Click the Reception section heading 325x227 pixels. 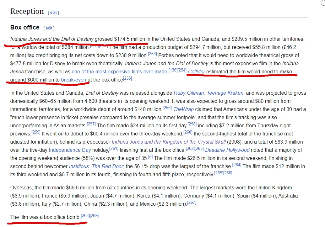click(x=27, y=11)
